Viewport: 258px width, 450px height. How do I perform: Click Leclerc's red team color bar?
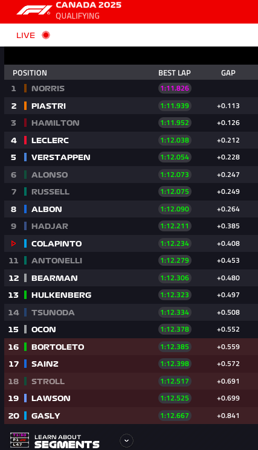25,140
